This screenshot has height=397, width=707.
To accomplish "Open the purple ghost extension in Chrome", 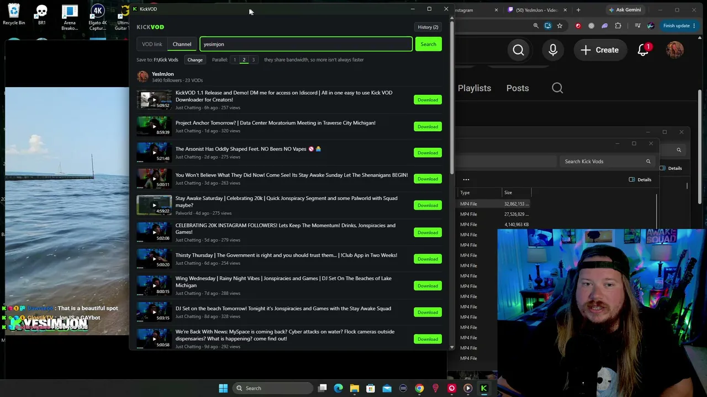I will click(x=605, y=26).
